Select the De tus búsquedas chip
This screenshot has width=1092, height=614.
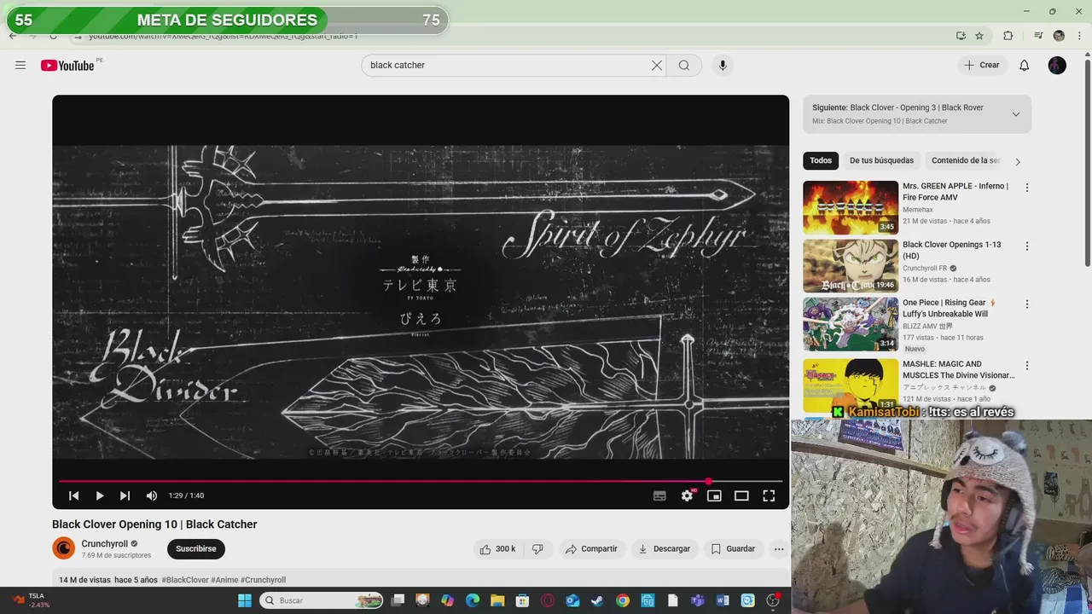click(881, 160)
